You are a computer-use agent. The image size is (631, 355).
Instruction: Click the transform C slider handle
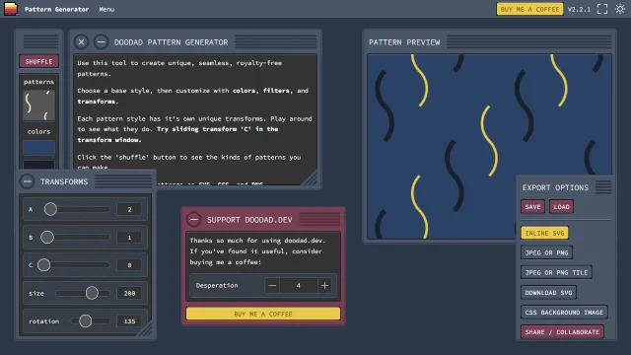click(x=43, y=265)
